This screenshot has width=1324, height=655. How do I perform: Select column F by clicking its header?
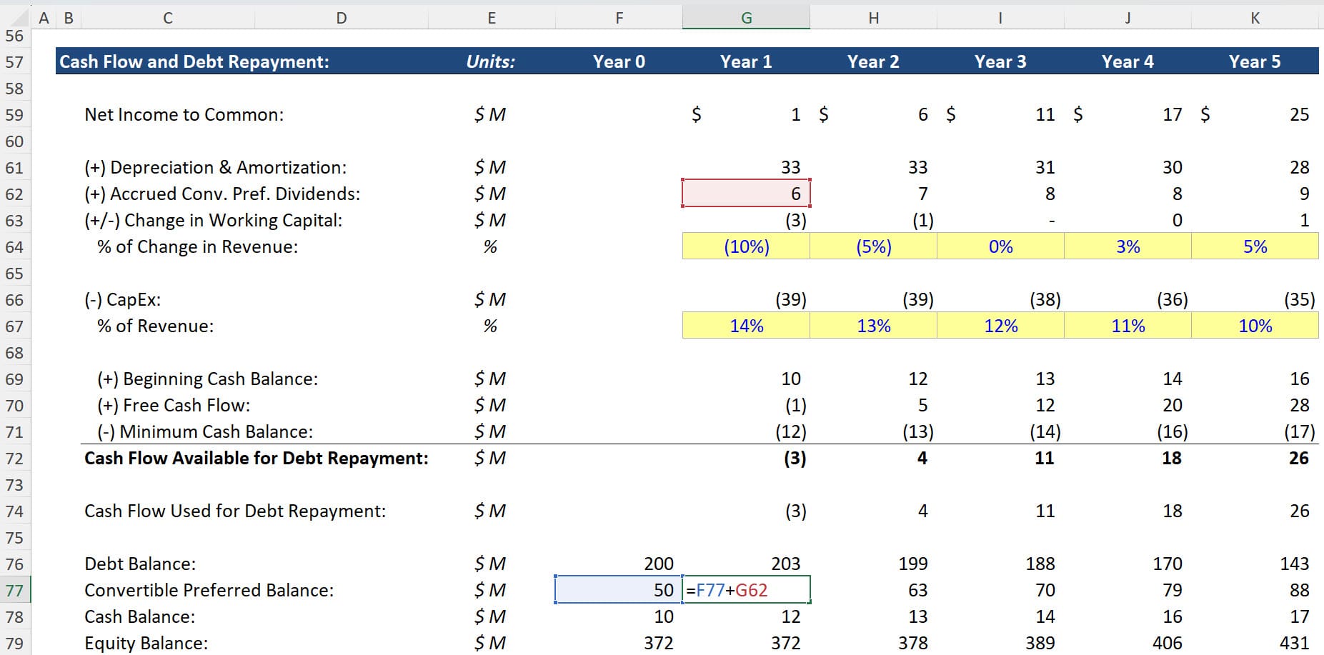pos(619,16)
